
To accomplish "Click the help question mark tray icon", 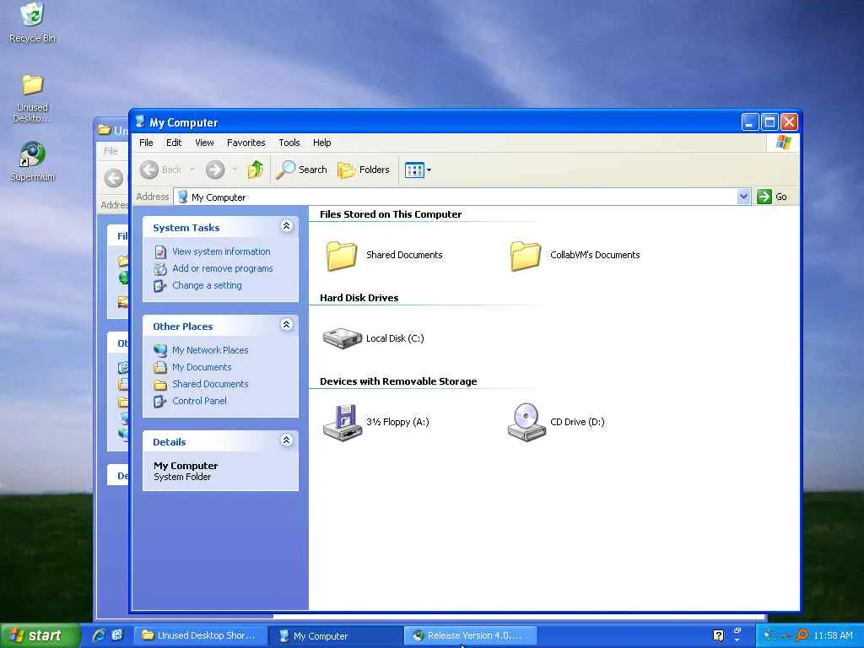I will tap(718, 635).
